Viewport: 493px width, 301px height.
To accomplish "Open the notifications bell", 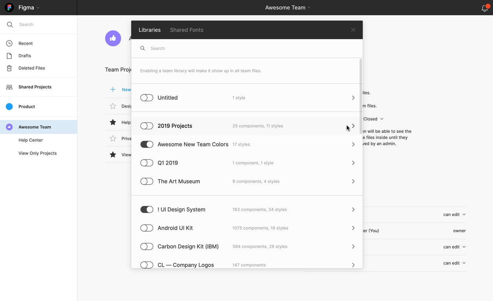I will (x=485, y=8).
